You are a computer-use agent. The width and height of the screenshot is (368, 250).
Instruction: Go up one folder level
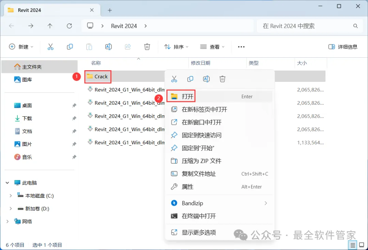pyautogui.click(x=50, y=26)
